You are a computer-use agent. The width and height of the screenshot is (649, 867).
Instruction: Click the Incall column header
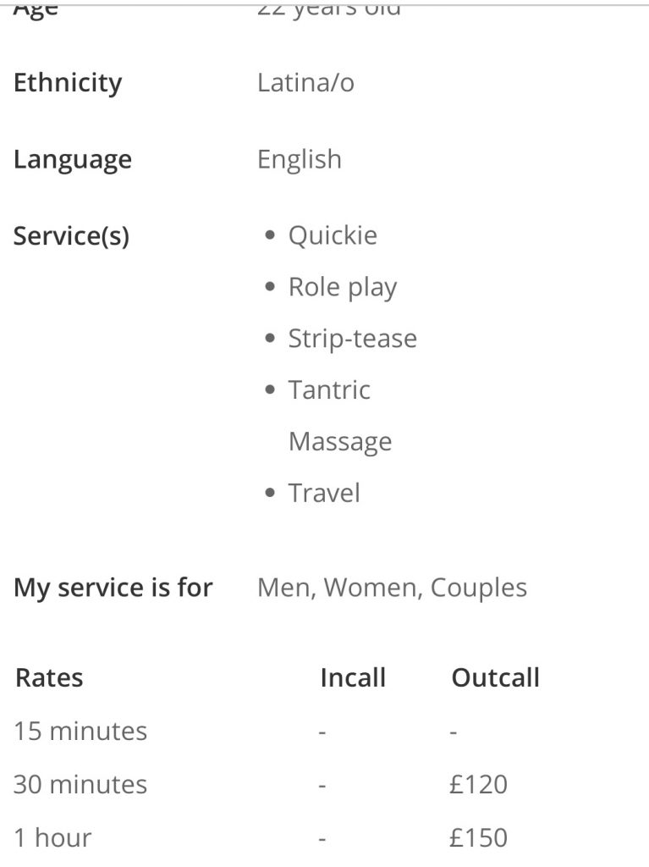pyautogui.click(x=353, y=677)
